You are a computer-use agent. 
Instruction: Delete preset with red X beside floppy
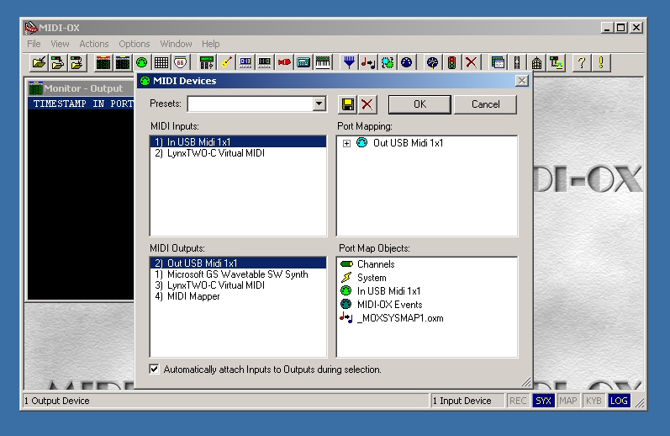point(367,104)
